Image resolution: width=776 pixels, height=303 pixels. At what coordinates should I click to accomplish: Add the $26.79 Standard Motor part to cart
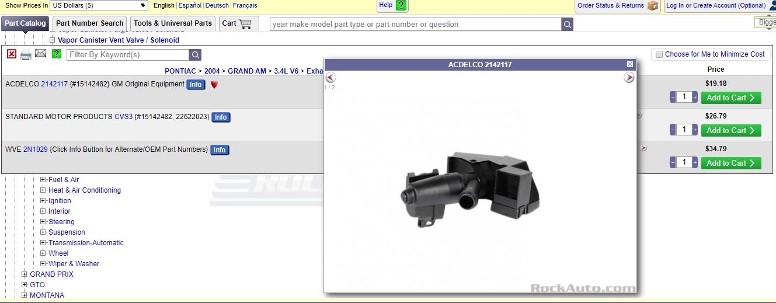pyautogui.click(x=731, y=130)
